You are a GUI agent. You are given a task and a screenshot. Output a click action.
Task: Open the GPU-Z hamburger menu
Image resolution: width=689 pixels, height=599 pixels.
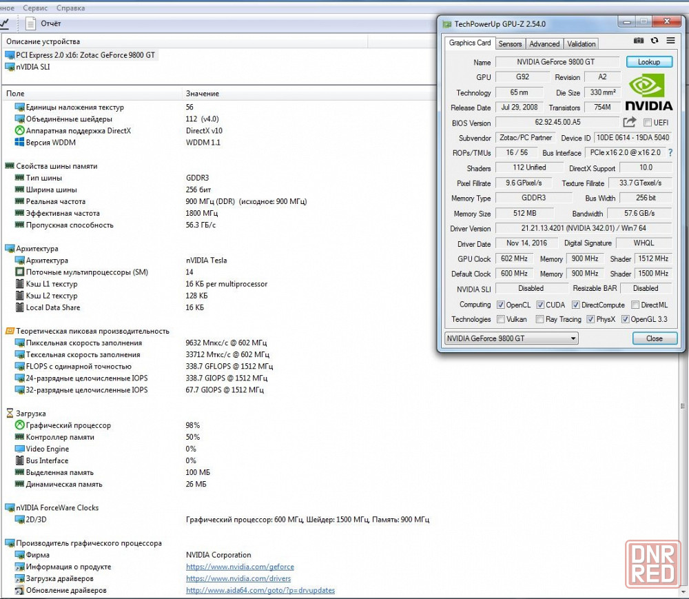(x=670, y=41)
